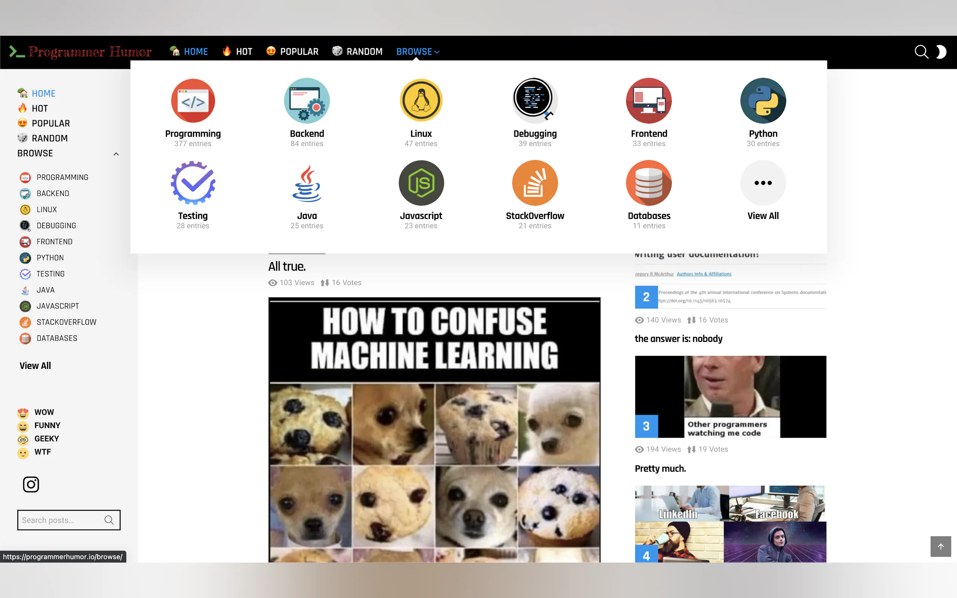Click View All link in left sidebar
957x598 pixels.
(35, 365)
